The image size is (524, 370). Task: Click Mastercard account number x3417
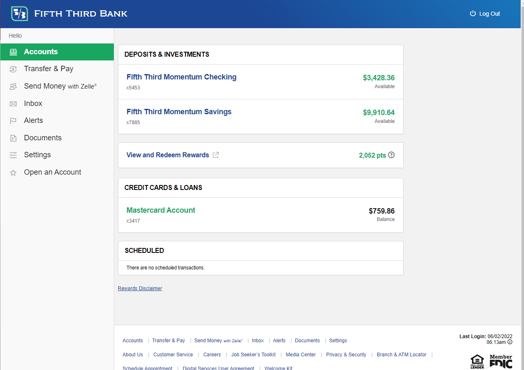tap(133, 221)
